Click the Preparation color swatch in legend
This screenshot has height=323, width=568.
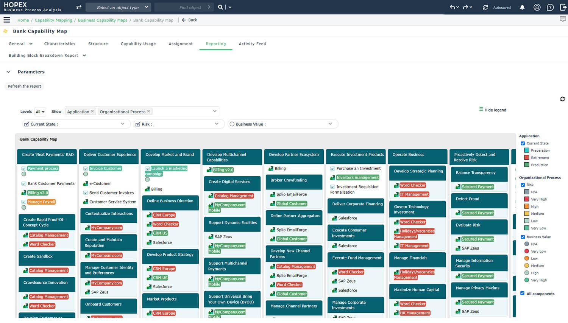coord(526,151)
